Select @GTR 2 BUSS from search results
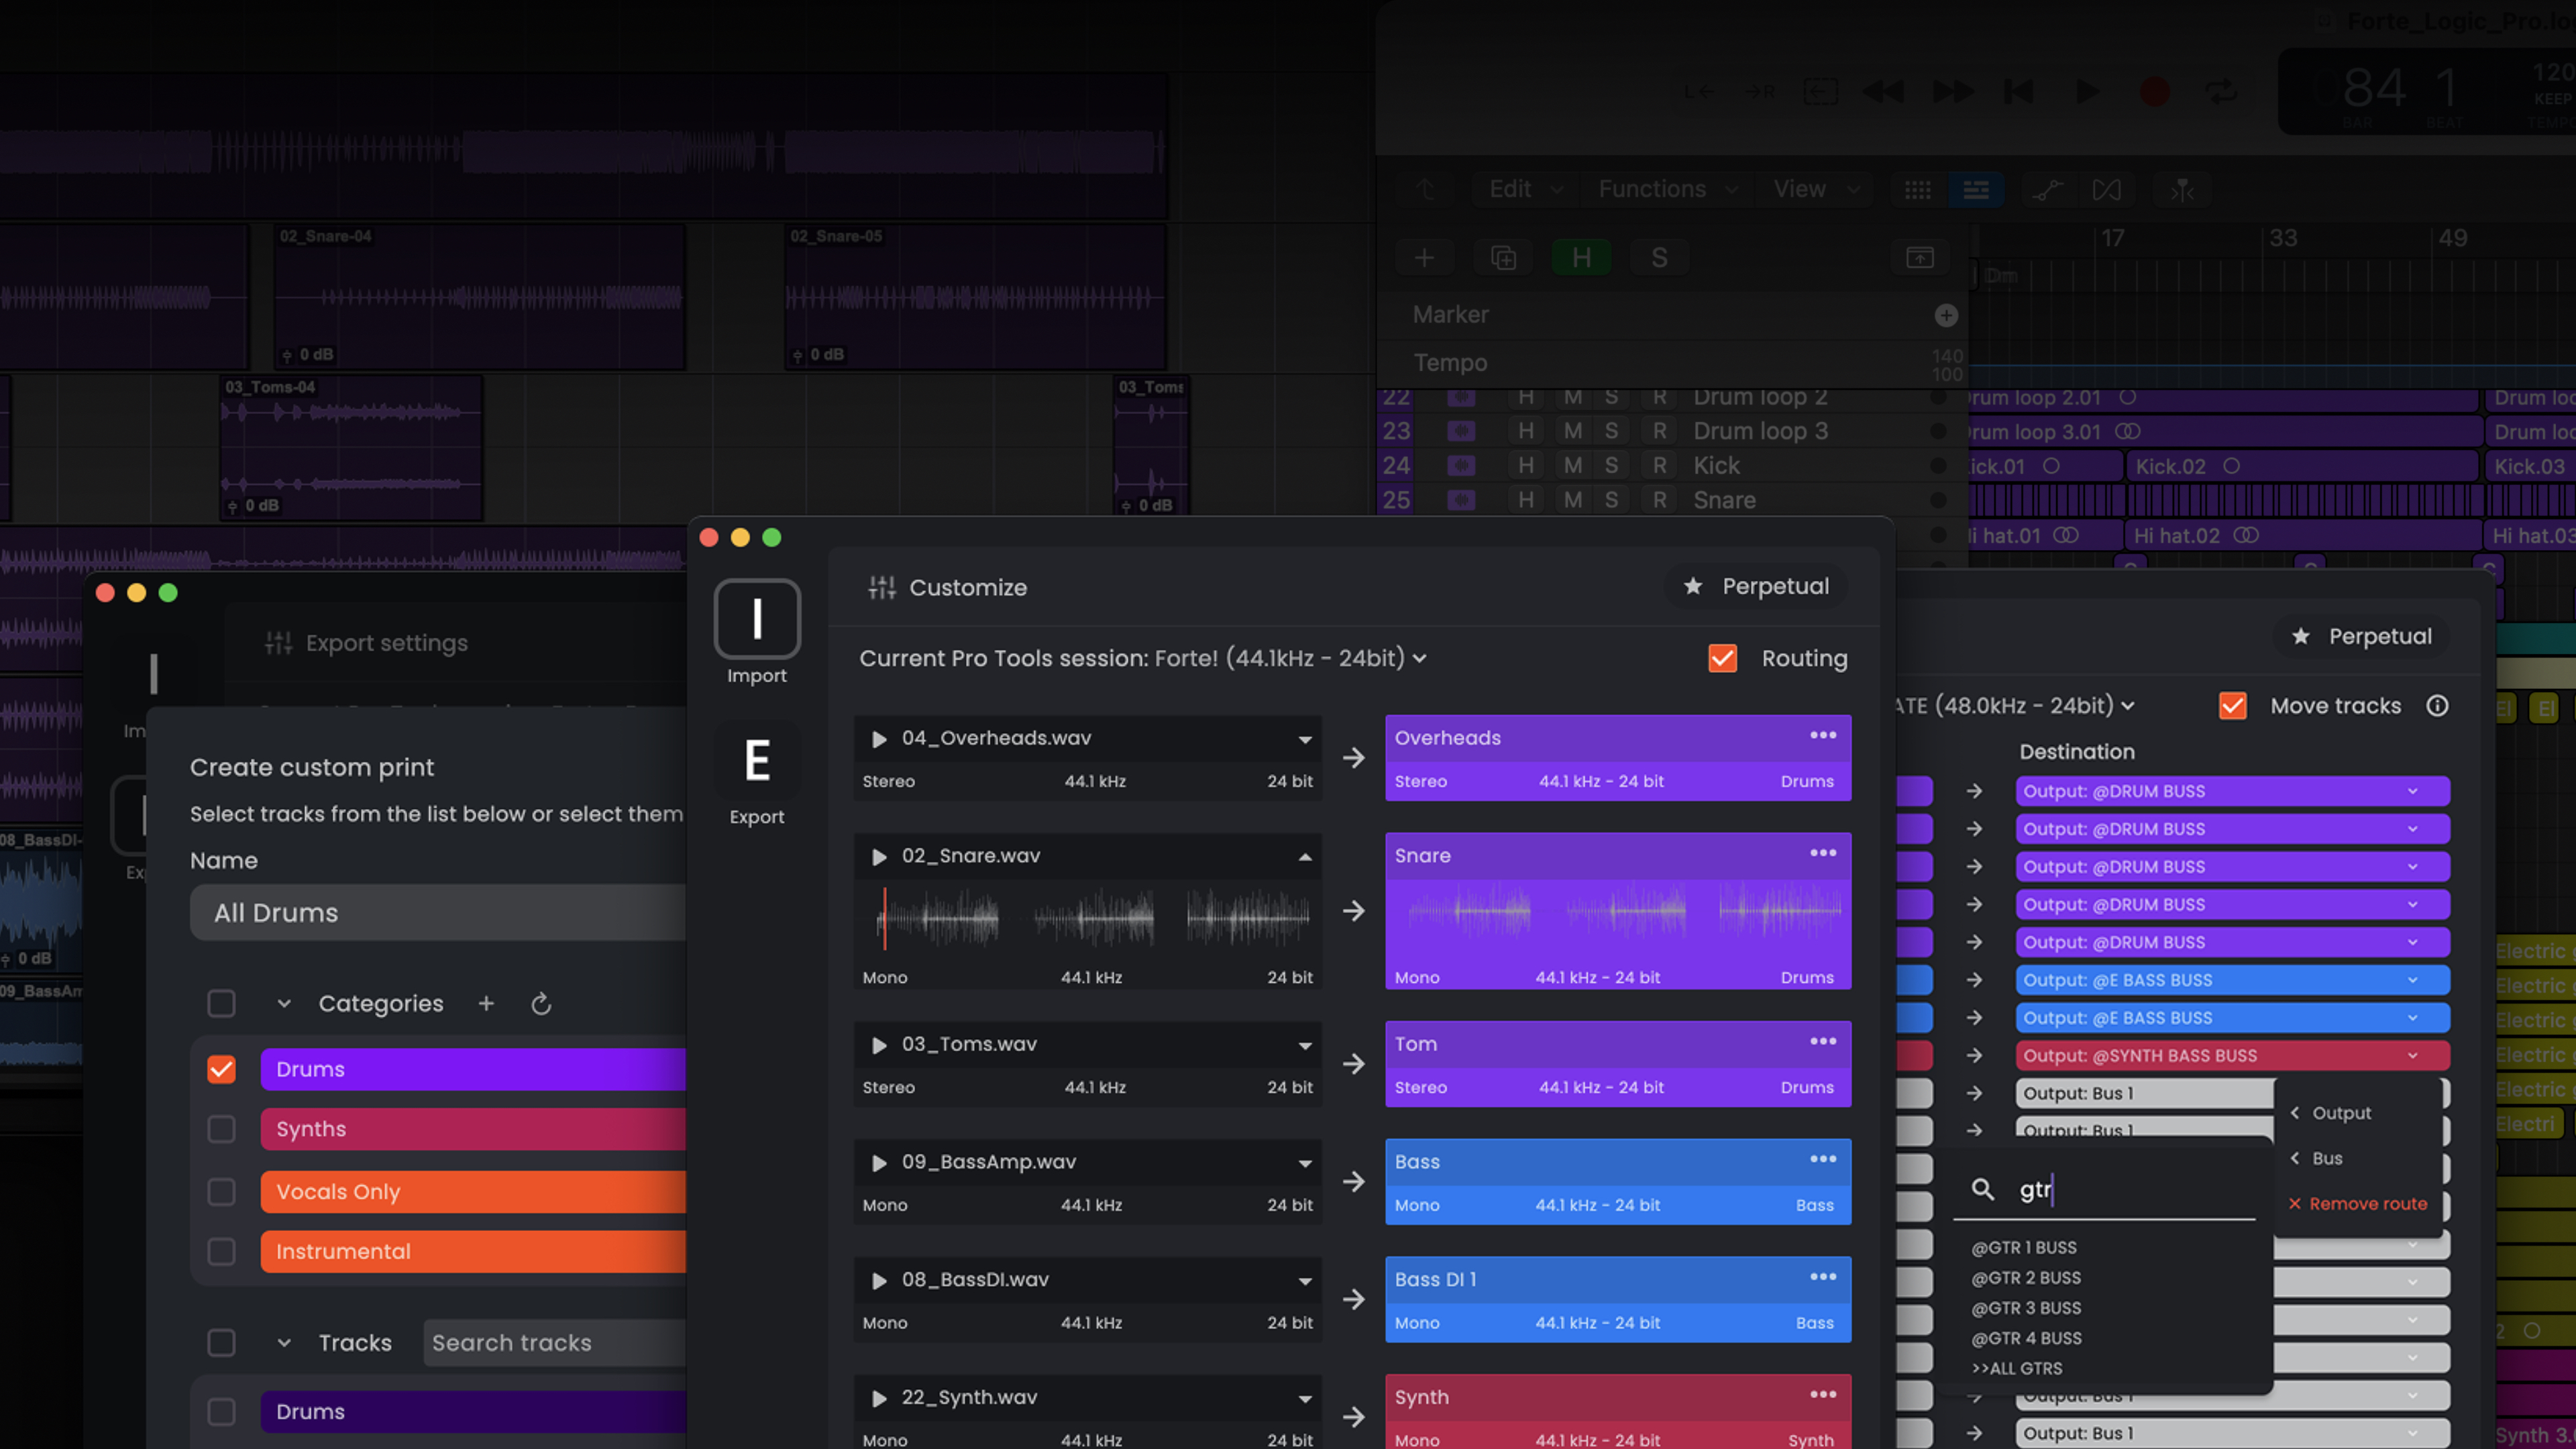 point(2025,1278)
